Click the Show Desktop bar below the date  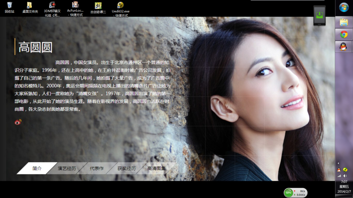344,196
